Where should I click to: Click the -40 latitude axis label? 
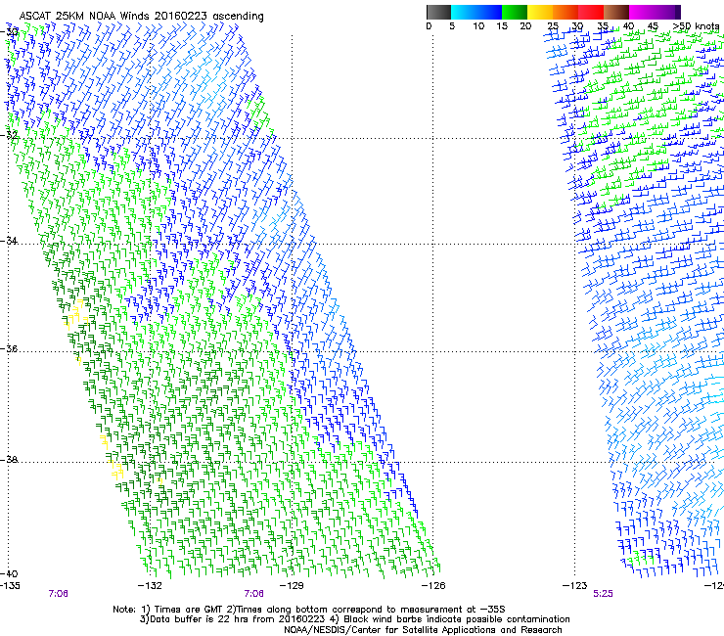[9, 573]
